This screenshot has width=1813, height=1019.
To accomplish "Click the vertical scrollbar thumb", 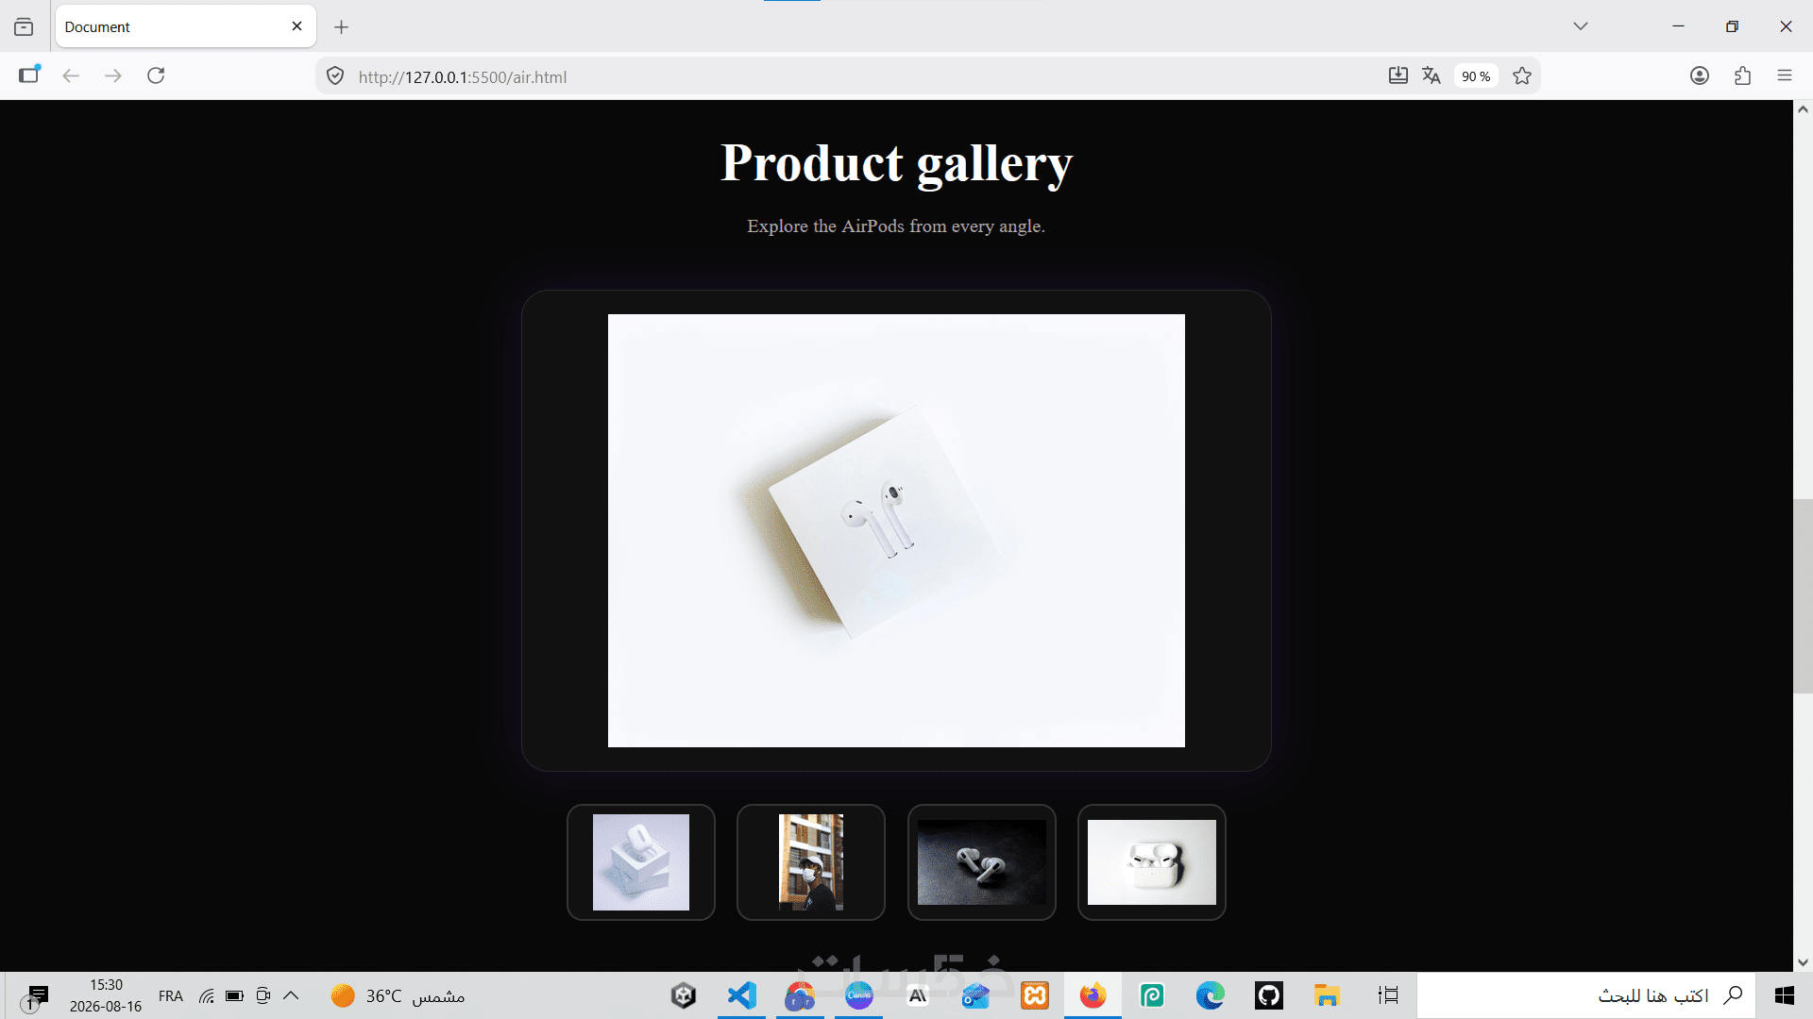I will point(1803,596).
